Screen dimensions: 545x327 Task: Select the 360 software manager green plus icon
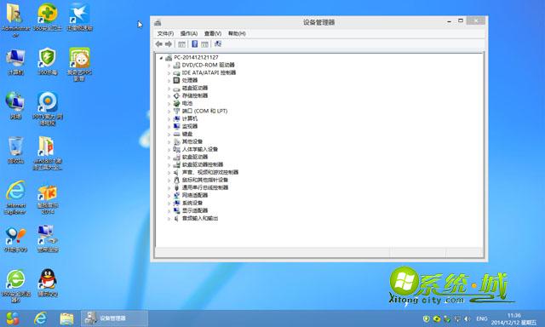point(48,14)
